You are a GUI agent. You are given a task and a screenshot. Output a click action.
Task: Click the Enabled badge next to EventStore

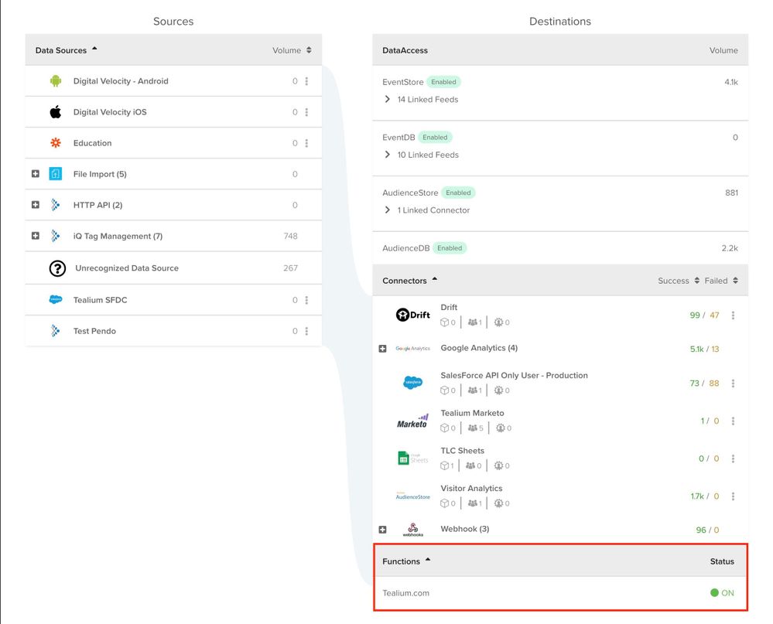pos(444,82)
